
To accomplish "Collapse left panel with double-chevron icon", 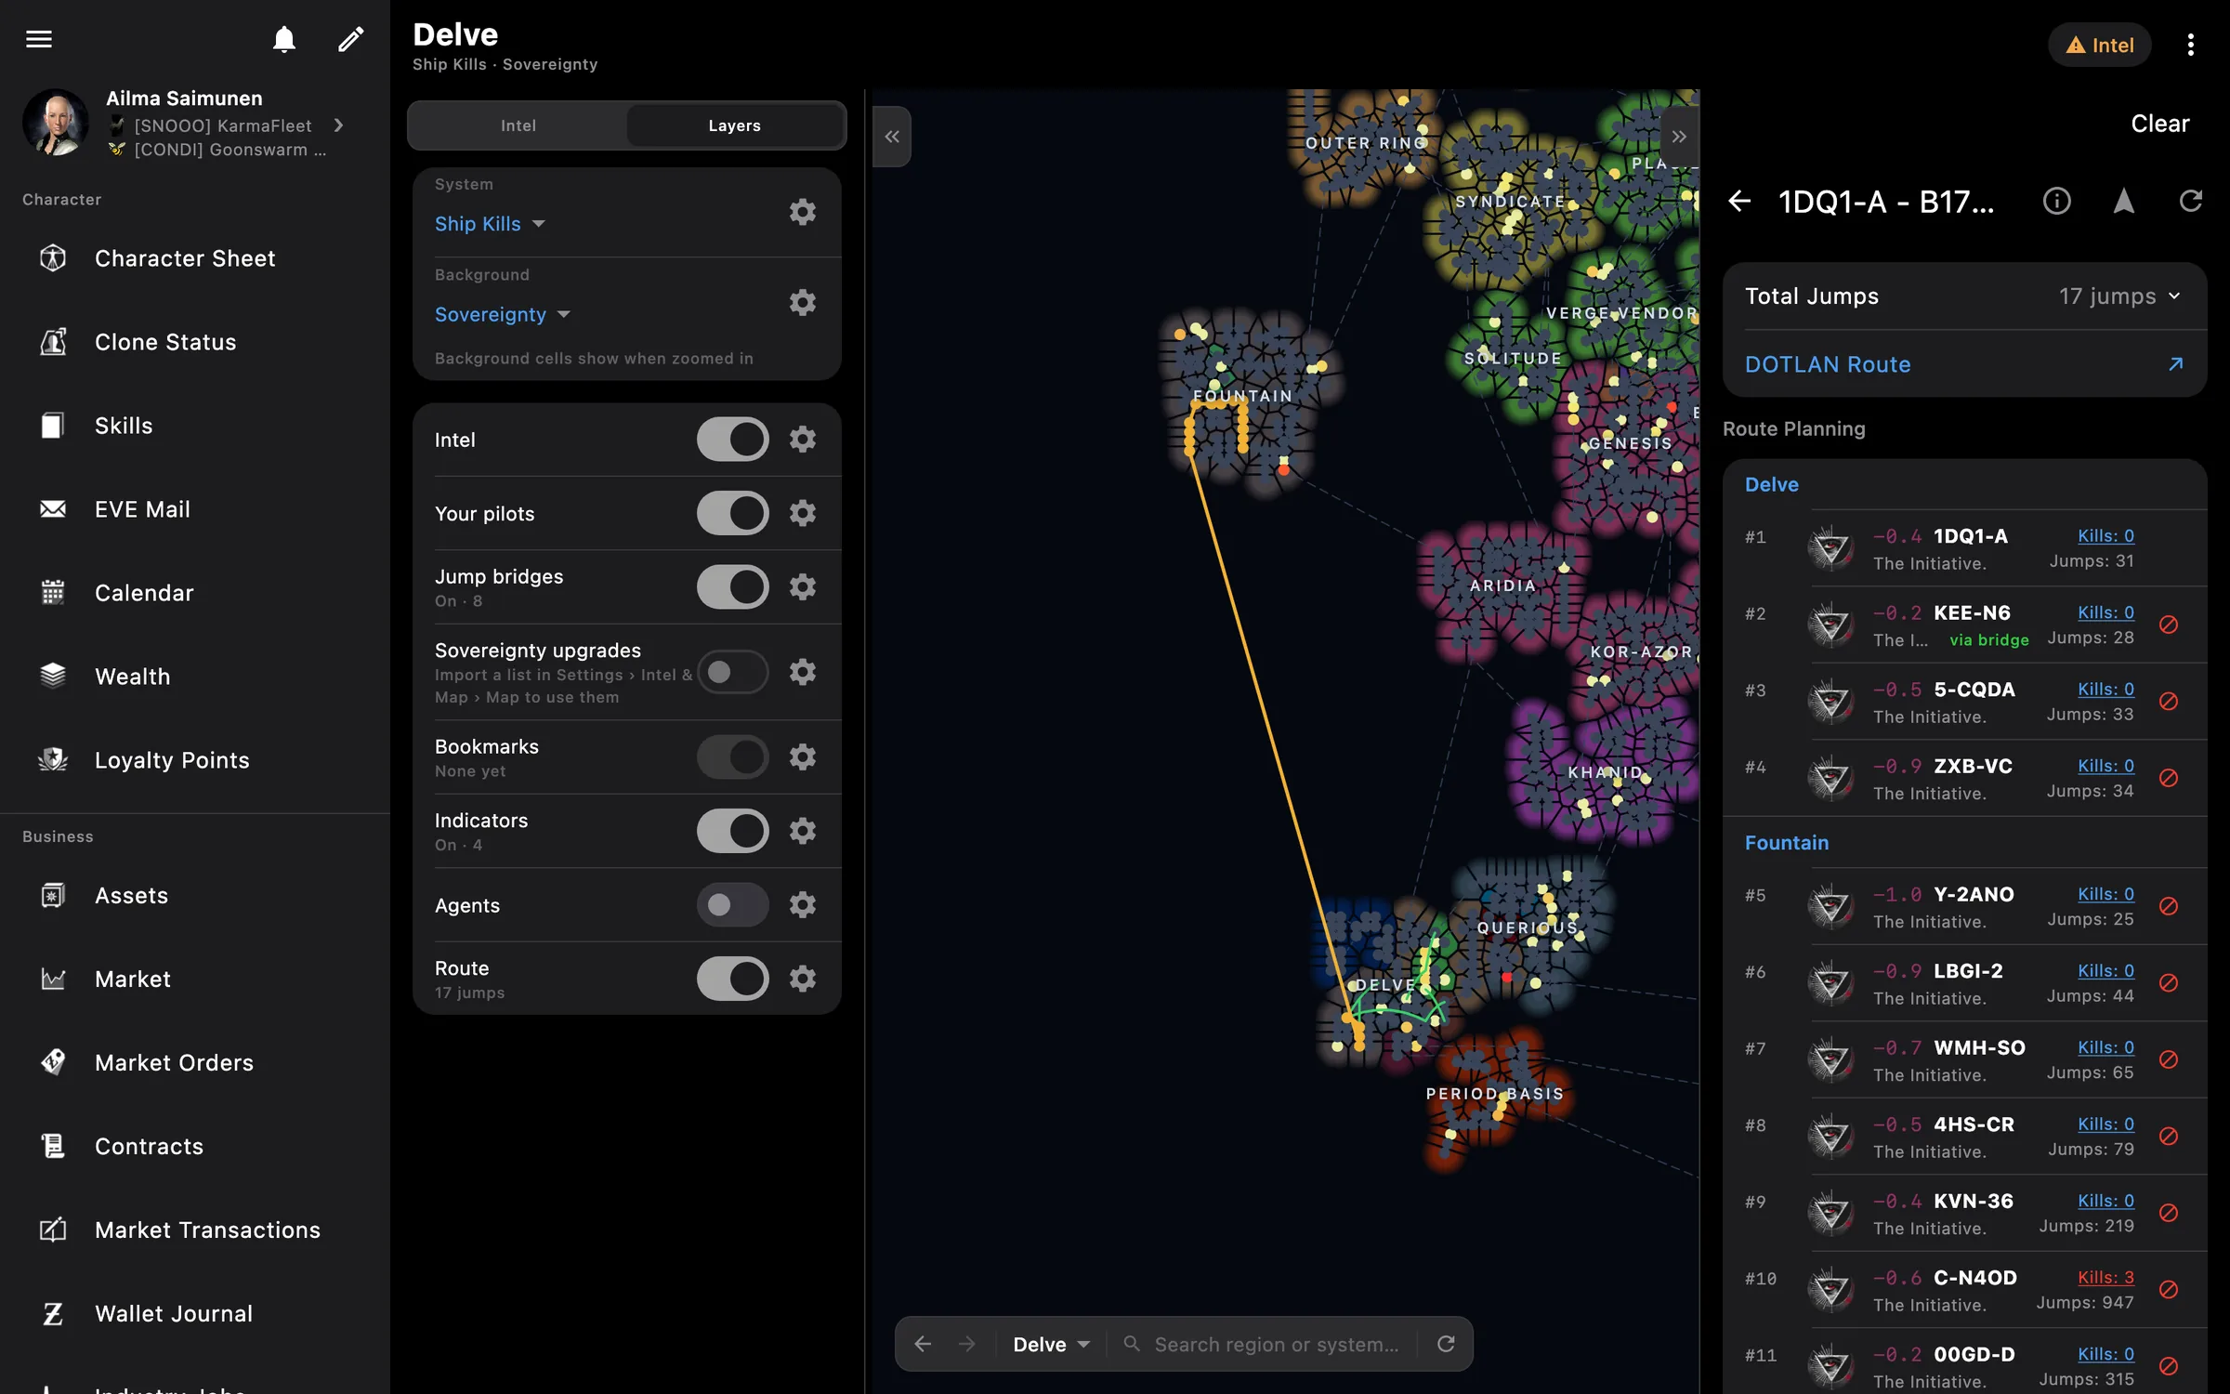I will [892, 137].
